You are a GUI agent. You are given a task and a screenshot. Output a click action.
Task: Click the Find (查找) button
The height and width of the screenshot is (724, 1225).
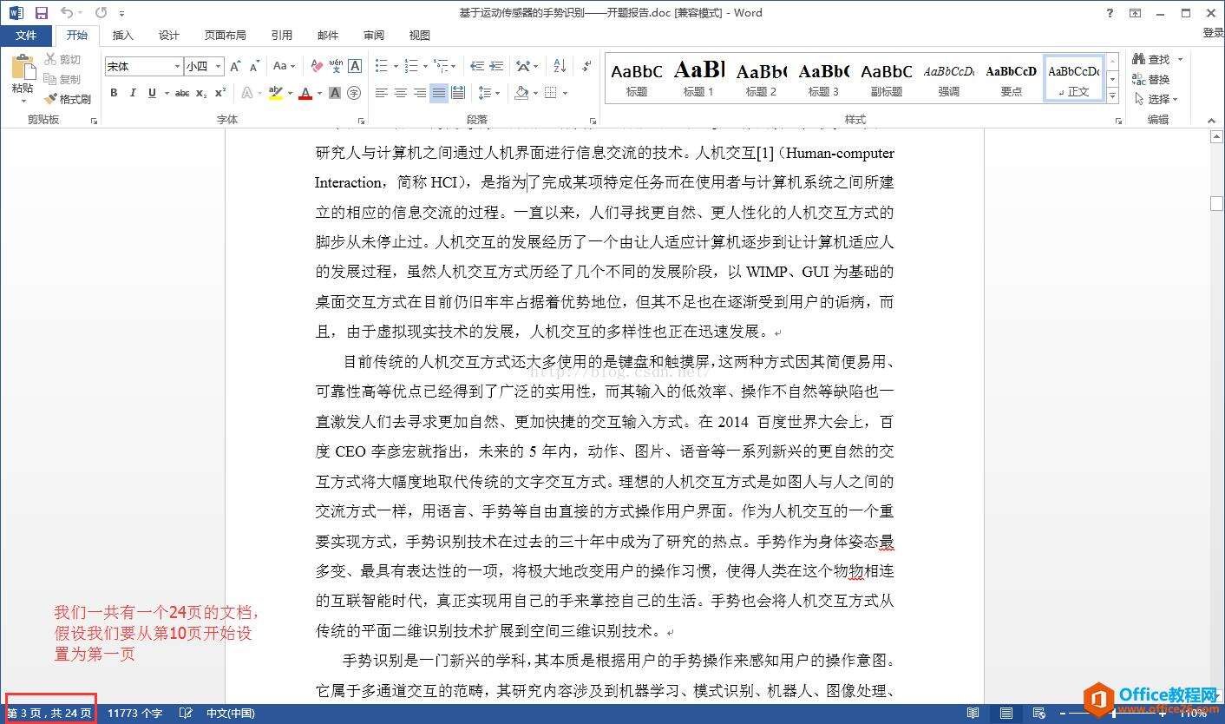[x=1152, y=59]
